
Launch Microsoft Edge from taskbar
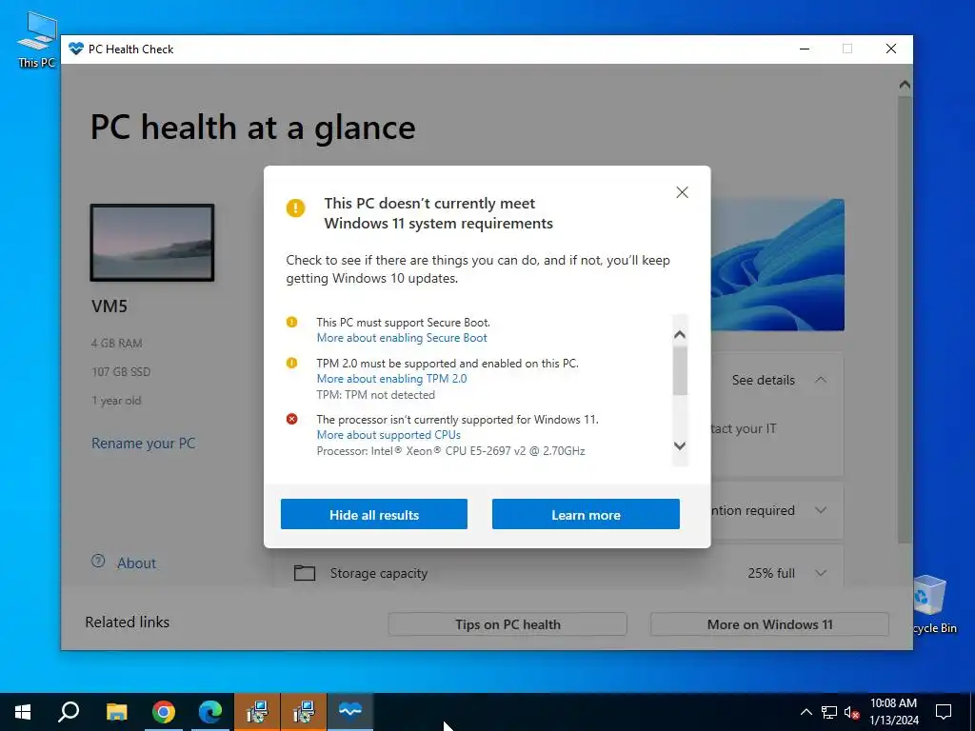tap(210, 712)
